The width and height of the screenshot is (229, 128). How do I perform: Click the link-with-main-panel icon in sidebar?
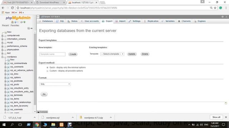point(31,28)
